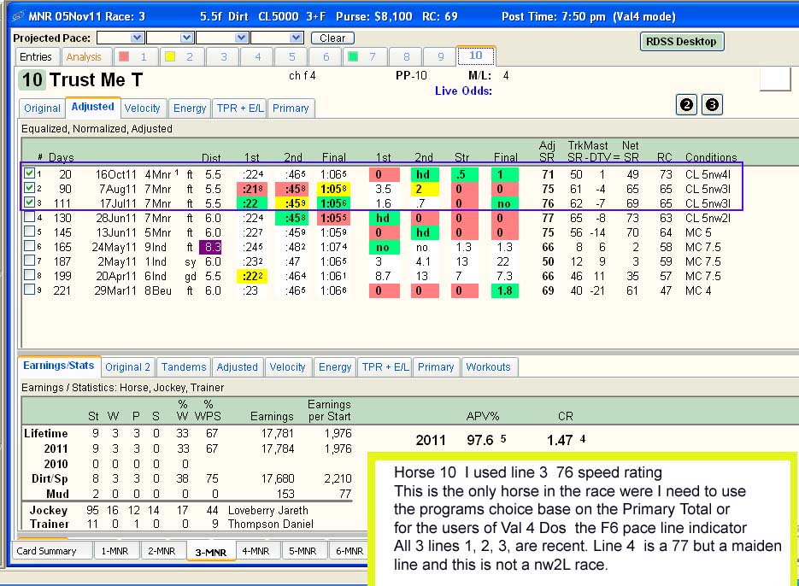Image resolution: width=799 pixels, height=586 pixels.
Task: Click the empty box beside M/L odds
Action: coord(775,79)
